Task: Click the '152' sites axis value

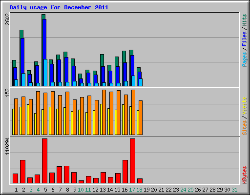Action: click(x=7, y=93)
